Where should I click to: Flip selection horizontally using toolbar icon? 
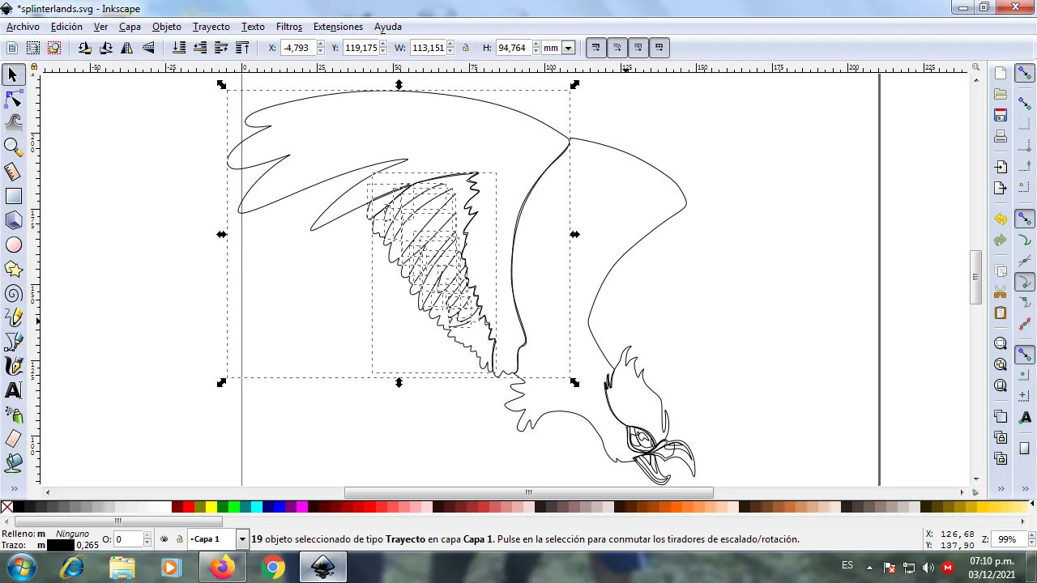[127, 48]
